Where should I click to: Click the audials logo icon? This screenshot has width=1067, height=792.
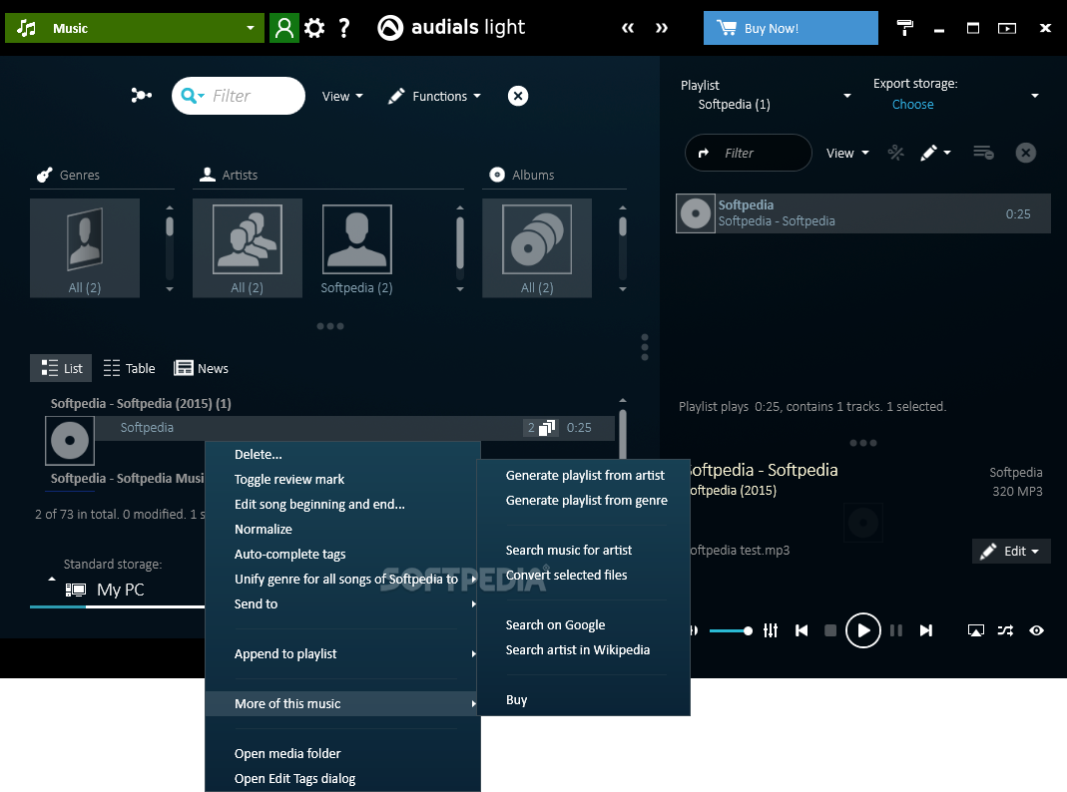(x=390, y=28)
